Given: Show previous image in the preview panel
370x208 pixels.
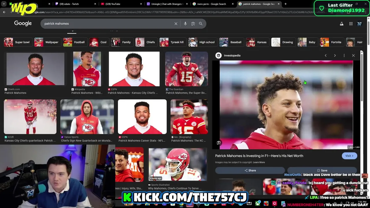Looking at the screenshot, I should point(325,55).
